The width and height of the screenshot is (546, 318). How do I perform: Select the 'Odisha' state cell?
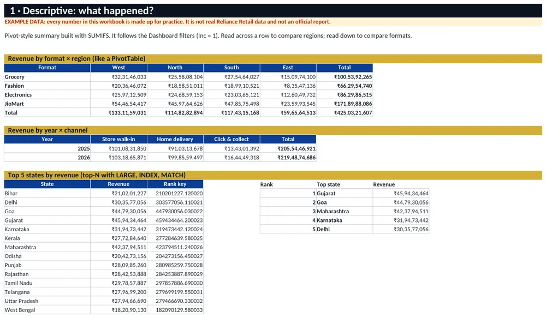coord(47,256)
